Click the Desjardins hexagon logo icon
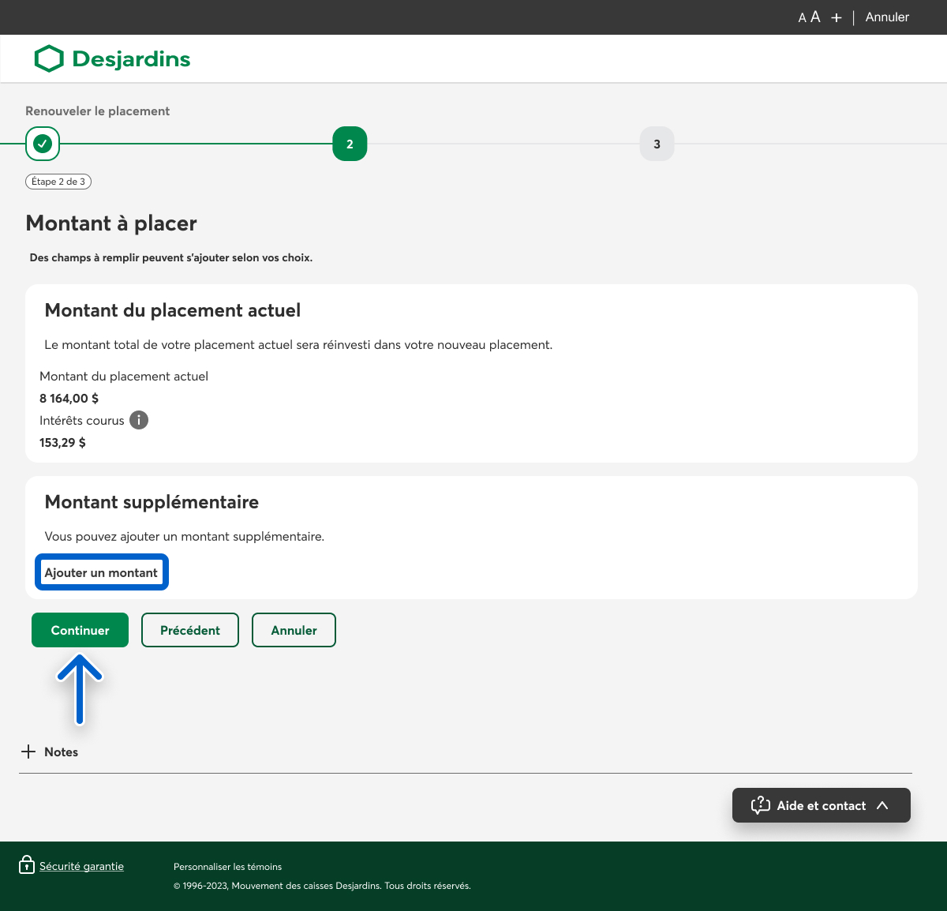The image size is (947, 911). tap(49, 58)
